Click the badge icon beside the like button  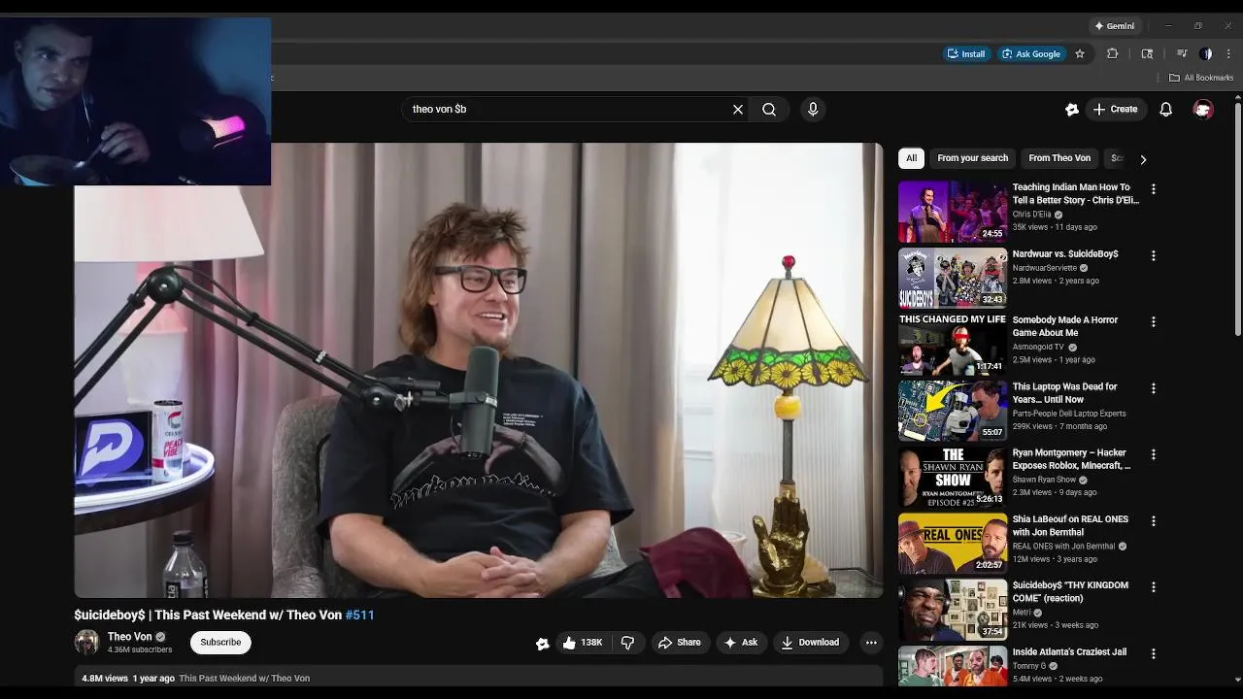click(x=543, y=643)
